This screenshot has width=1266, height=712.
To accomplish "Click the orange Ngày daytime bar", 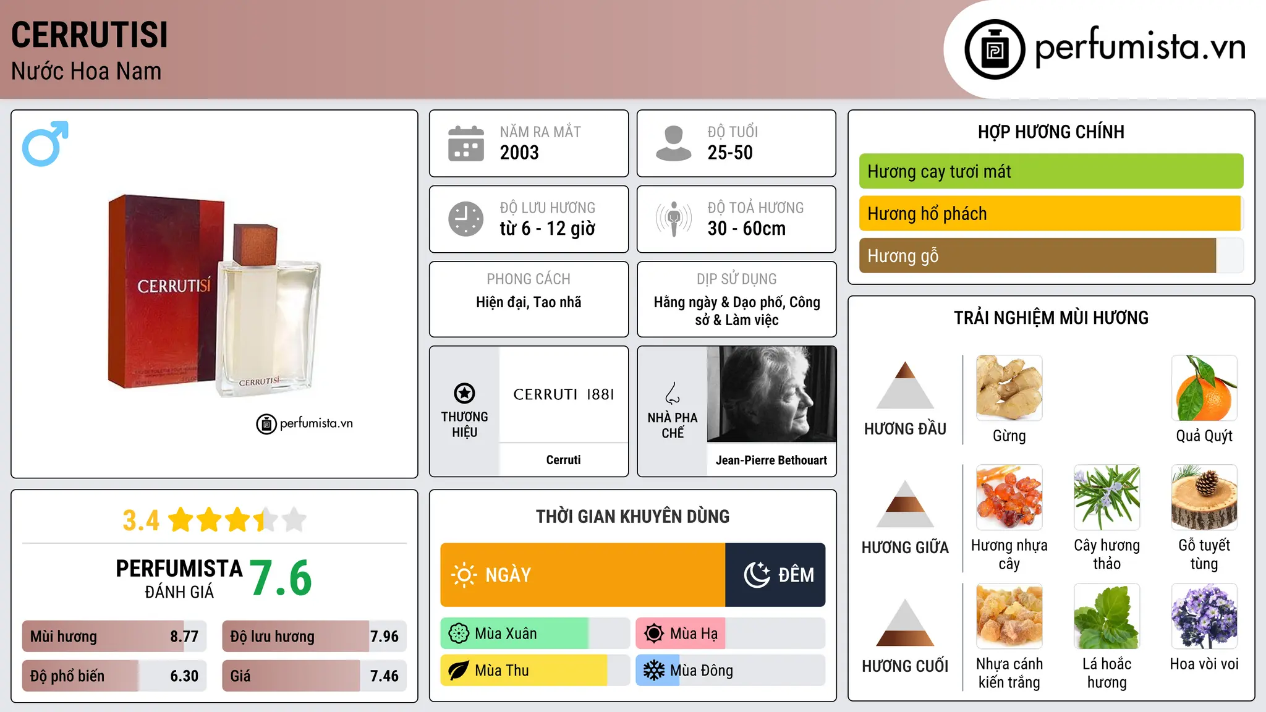I will point(583,575).
